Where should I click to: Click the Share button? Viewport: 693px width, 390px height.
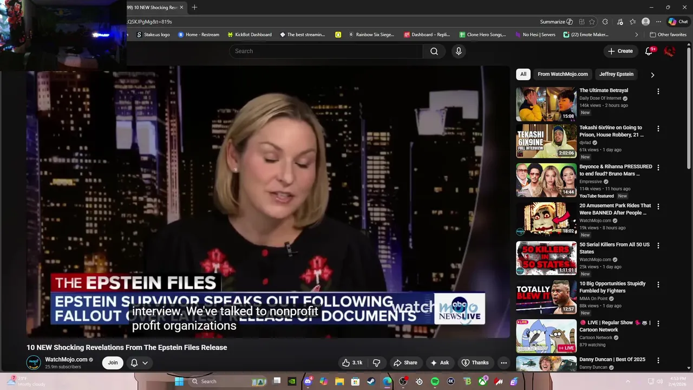pyautogui.click(x=406, y=363)
